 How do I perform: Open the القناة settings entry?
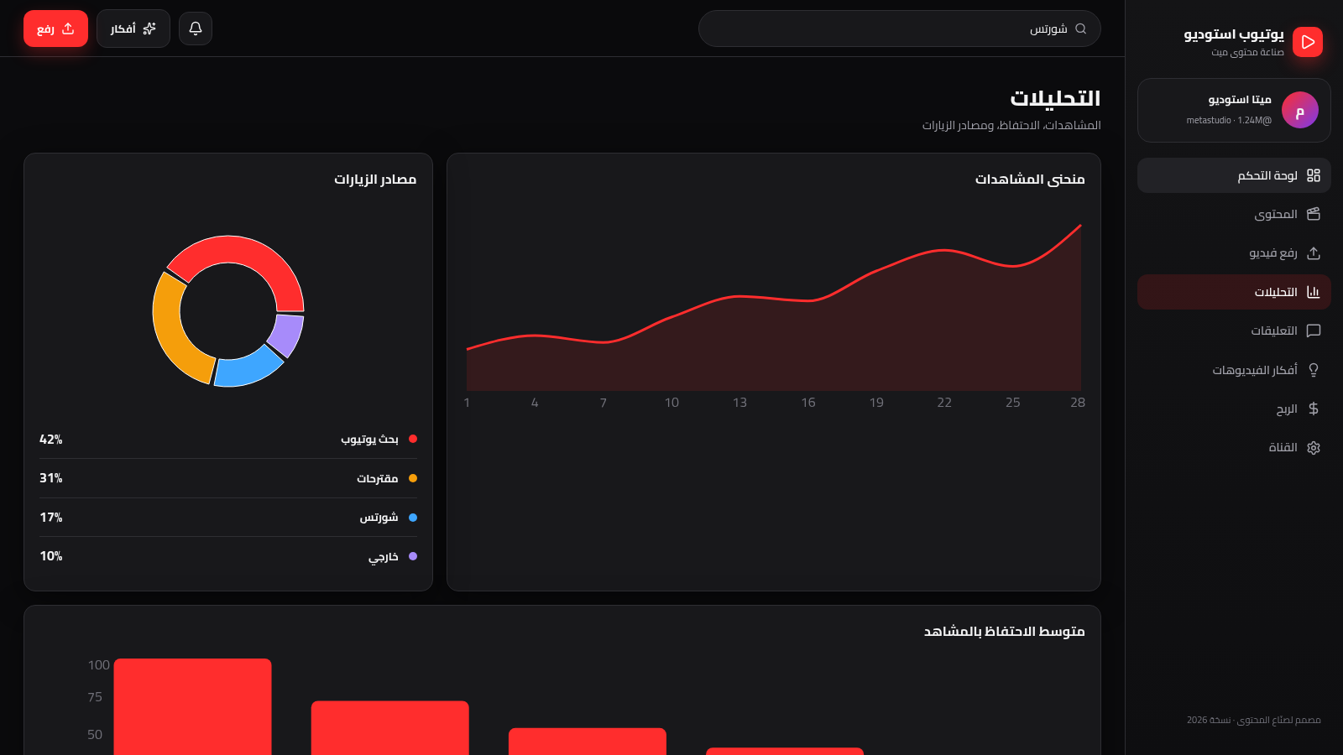[x=1234, y=448]
